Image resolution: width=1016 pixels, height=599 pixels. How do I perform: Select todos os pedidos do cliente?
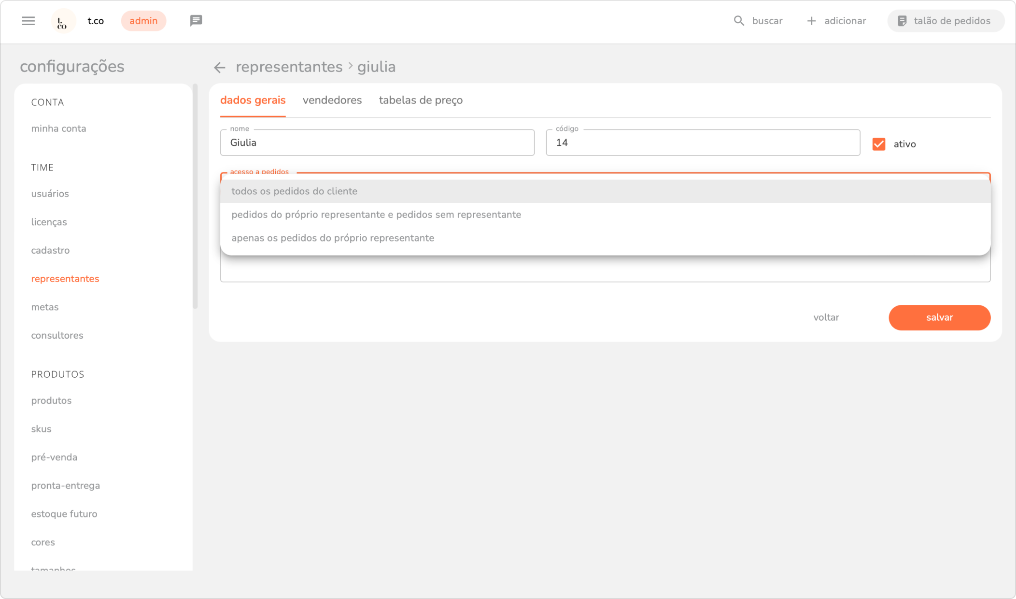pyautogui.click(x=295, y=191)
